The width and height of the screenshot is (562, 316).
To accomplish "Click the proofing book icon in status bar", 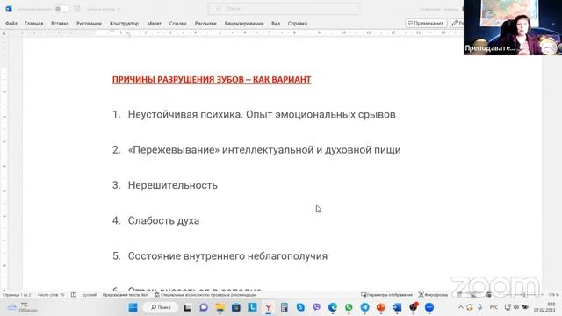I will coord(74,295).
